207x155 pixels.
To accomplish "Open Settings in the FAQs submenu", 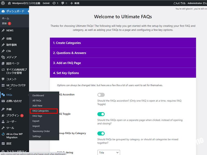I will tap(37, 136).
